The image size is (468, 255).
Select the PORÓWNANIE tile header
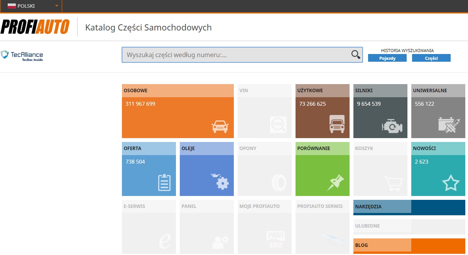[323, 149]
